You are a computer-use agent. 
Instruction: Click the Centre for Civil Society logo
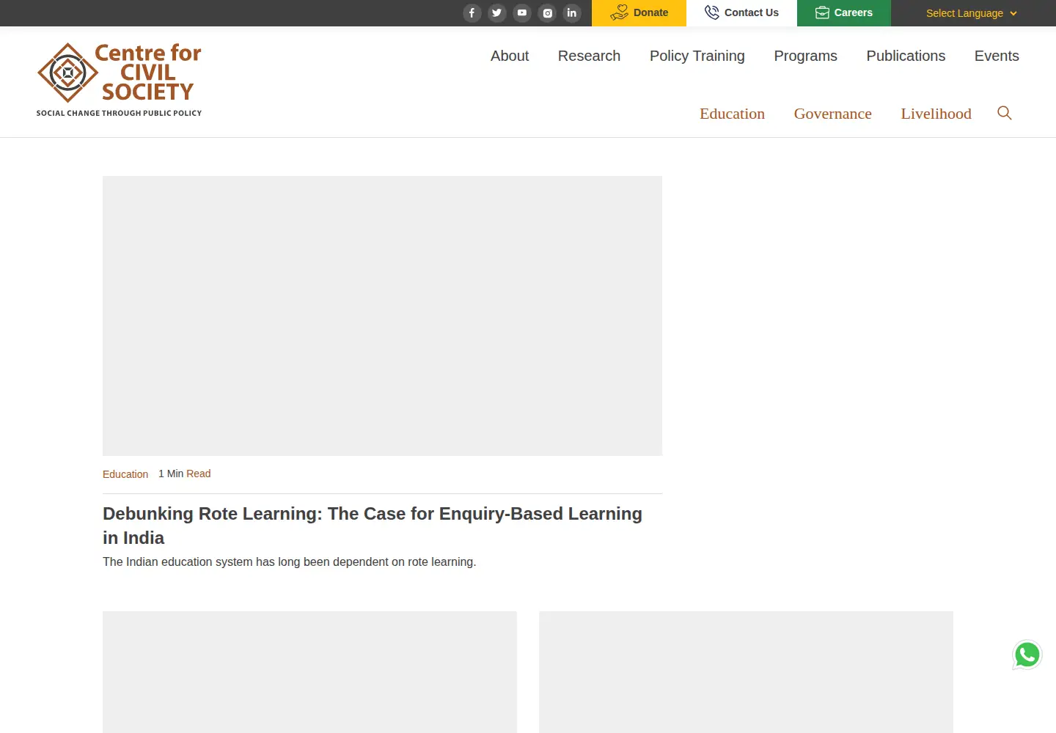pos(119,80)
